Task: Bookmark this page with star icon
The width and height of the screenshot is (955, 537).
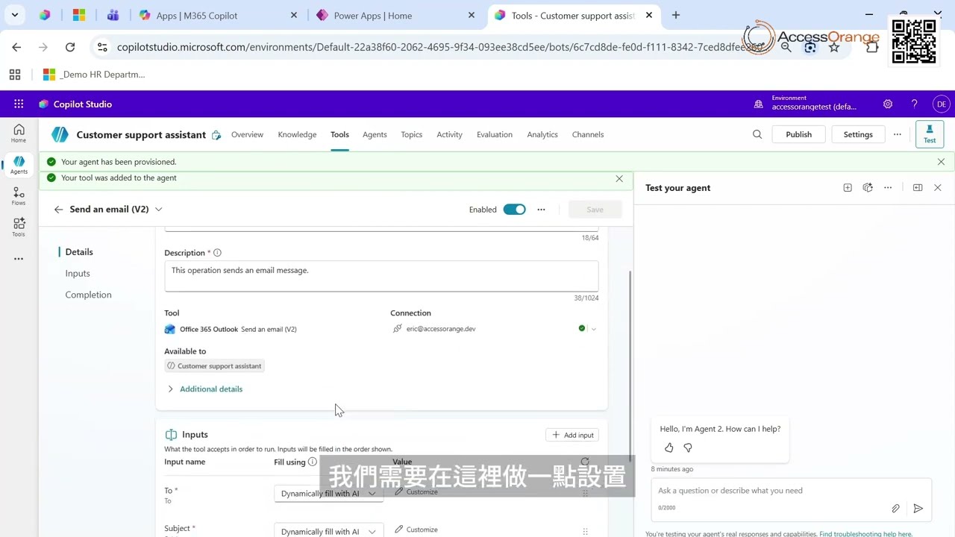Action: 834,47
